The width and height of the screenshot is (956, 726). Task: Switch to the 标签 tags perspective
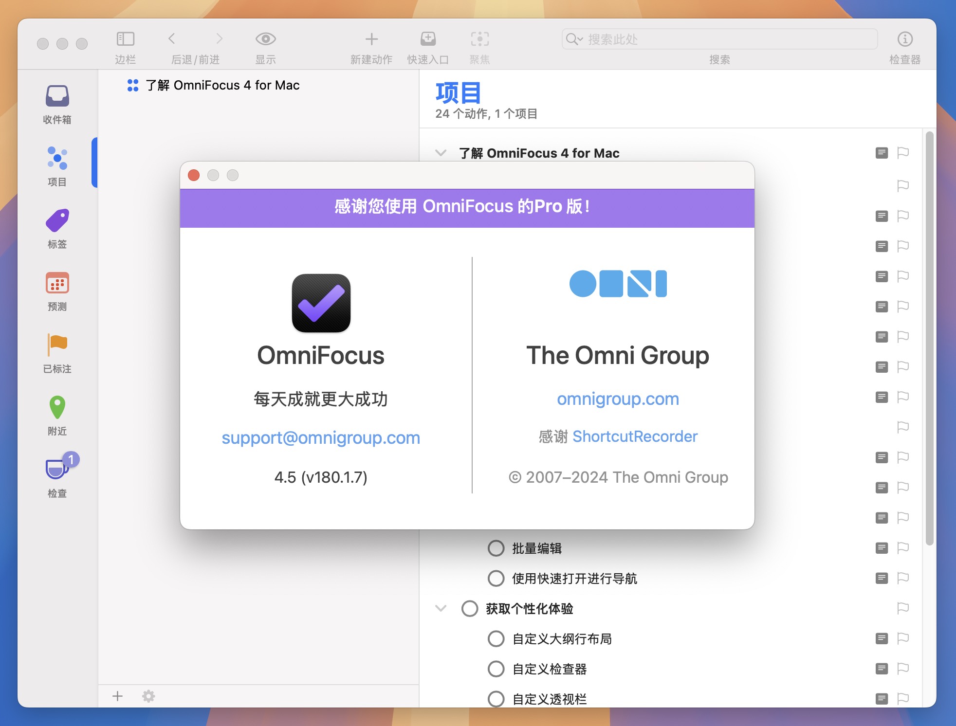[x=57, y=229]
